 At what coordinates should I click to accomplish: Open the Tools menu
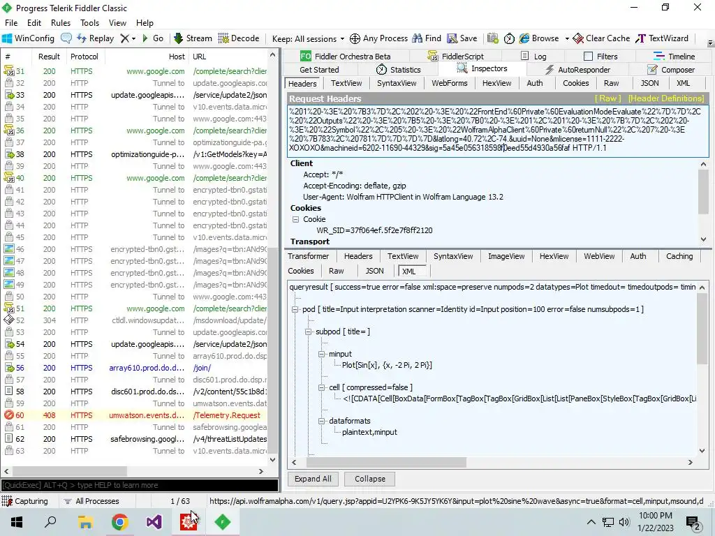pos(89,23)
